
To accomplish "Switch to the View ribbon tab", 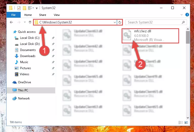I will click(x=57, y=15).
